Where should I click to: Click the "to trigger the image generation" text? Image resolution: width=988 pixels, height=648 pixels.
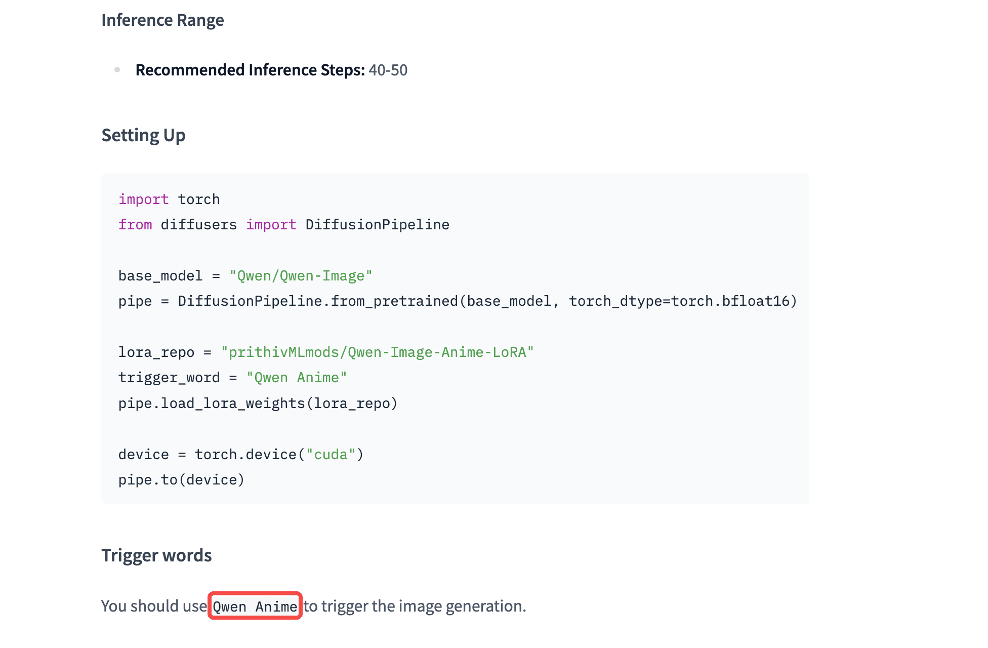click(415, 606)
